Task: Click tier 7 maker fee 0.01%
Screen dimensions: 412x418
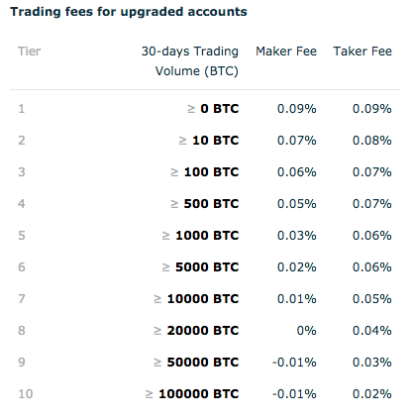Action: click(297, 299)
